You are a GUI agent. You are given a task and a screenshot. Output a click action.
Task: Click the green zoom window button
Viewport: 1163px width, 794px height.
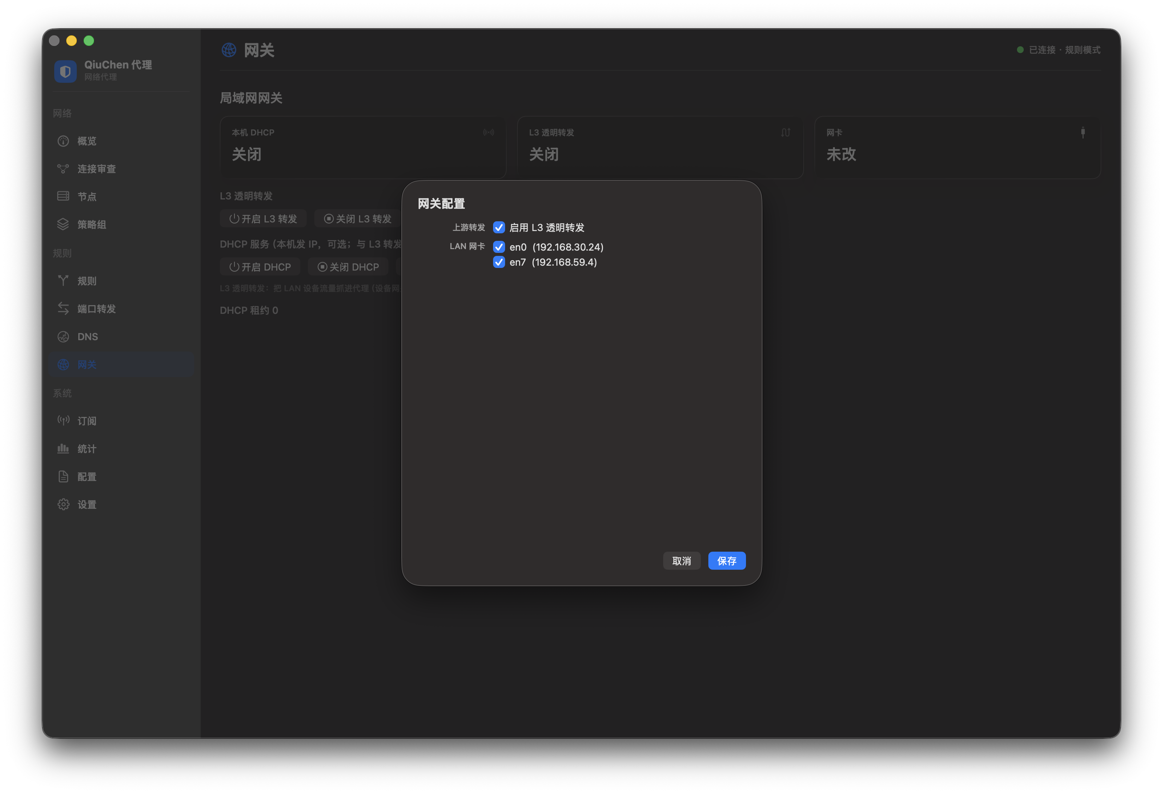(x=88, y=41)
